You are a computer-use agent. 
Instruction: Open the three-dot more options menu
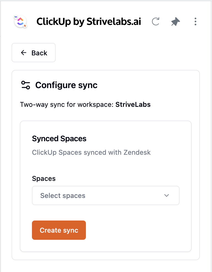coord(195,21)
